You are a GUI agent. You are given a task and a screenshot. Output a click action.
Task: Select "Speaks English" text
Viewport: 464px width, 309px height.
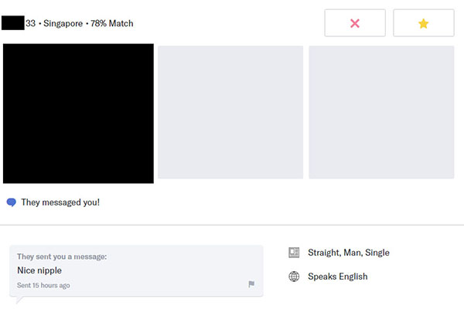point(338,277)
